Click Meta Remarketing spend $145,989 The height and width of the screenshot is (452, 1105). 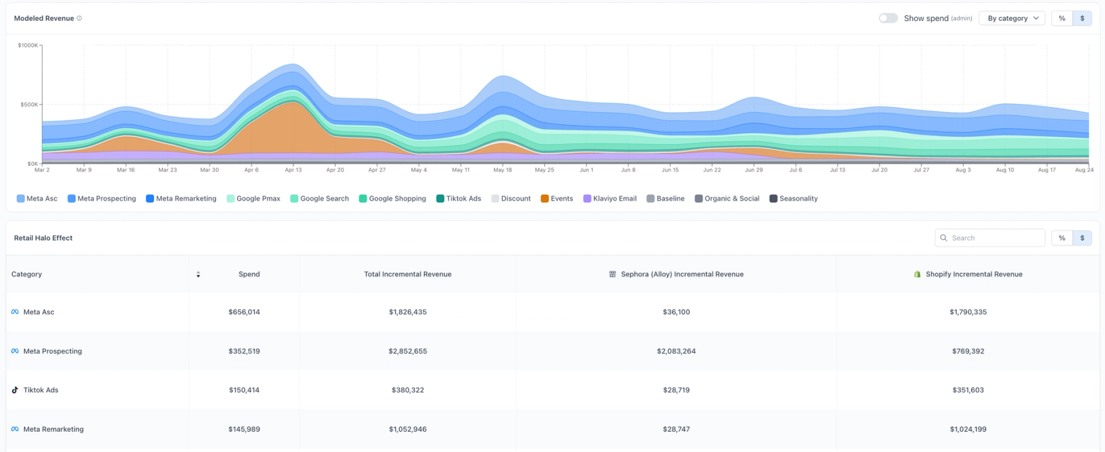coord(244,429)
